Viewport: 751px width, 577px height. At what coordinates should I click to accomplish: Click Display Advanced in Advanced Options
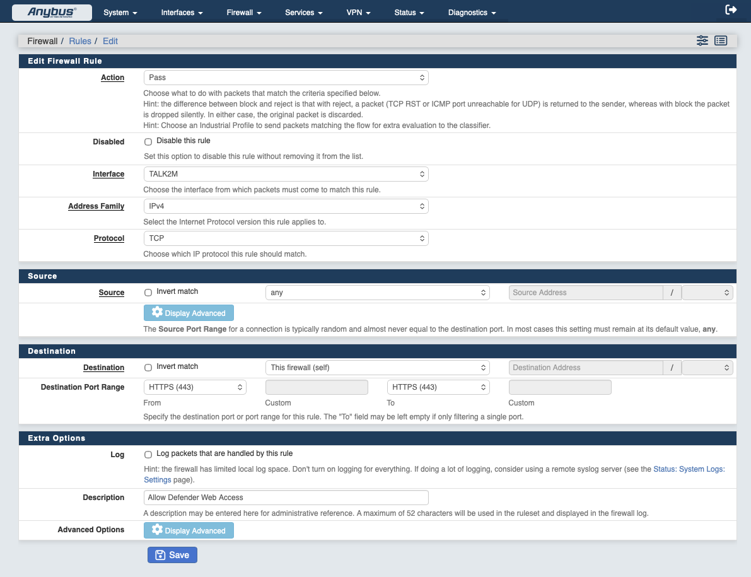coord(189,530)
